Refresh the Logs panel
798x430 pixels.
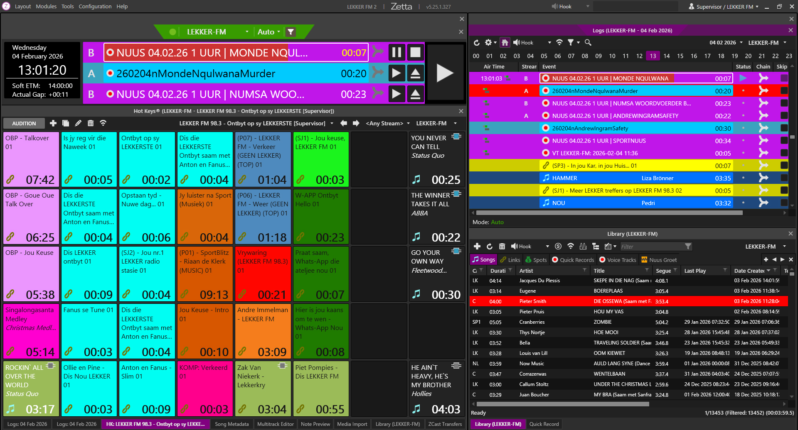(477, 42)
